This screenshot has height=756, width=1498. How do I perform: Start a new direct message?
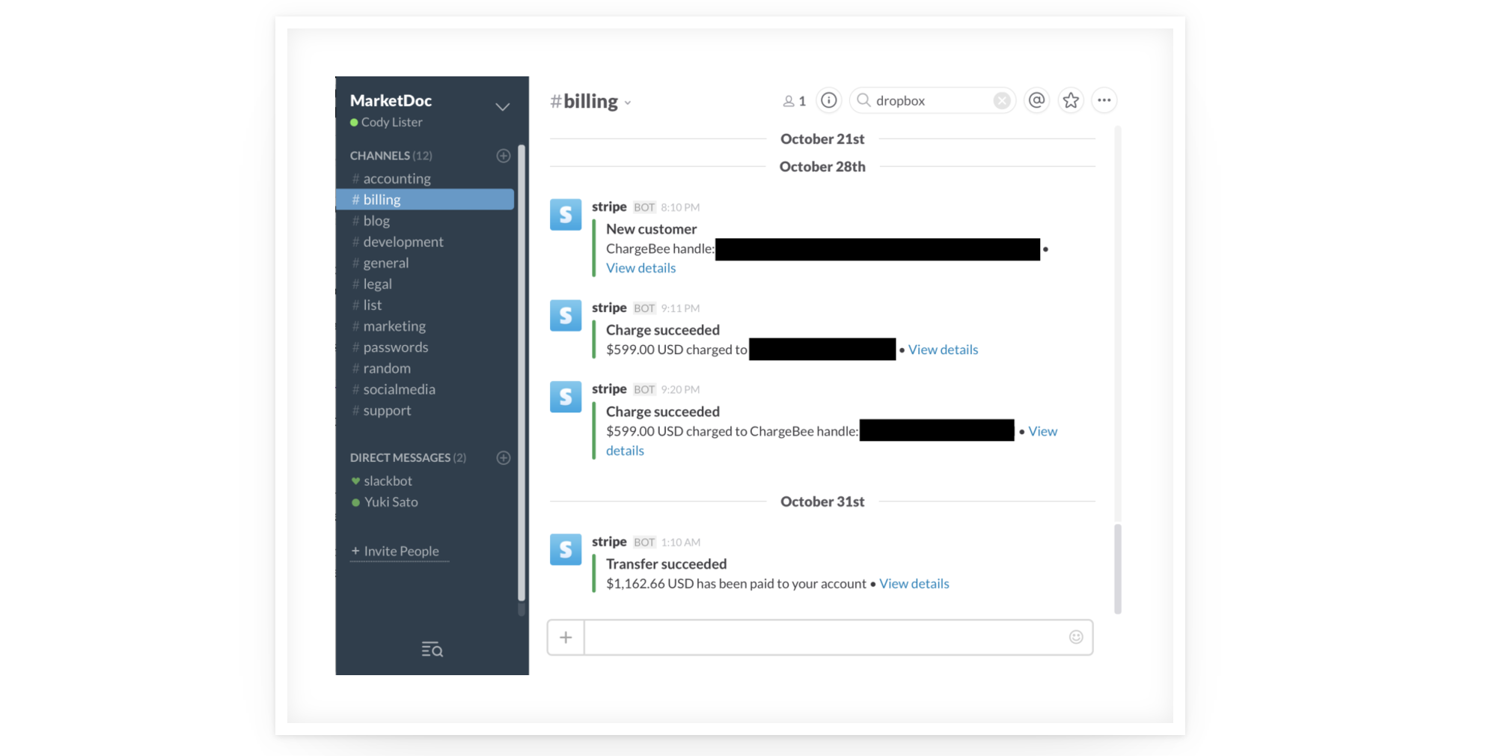click(x=504, y=458)
